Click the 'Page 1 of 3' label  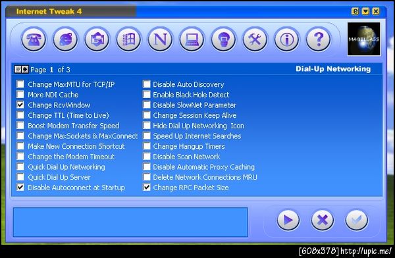click(x=50, y=70)
